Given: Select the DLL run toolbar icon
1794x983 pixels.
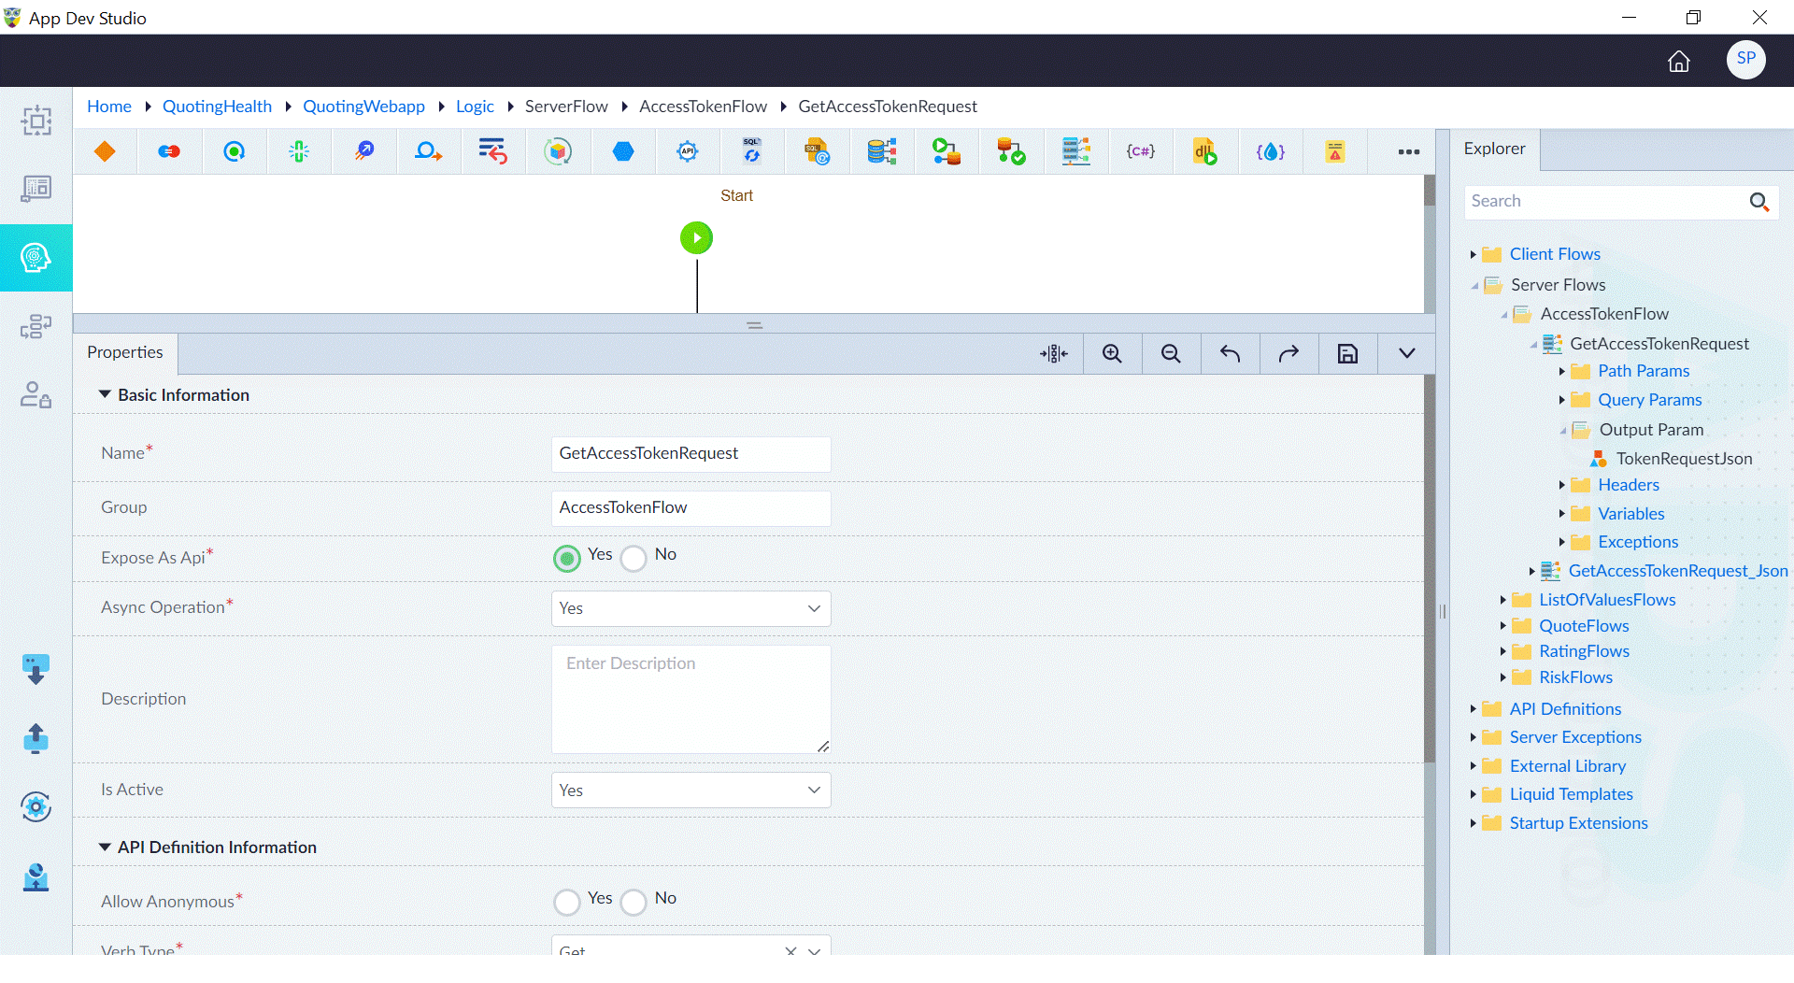Looking at the screenshot, I should 1204,151.
